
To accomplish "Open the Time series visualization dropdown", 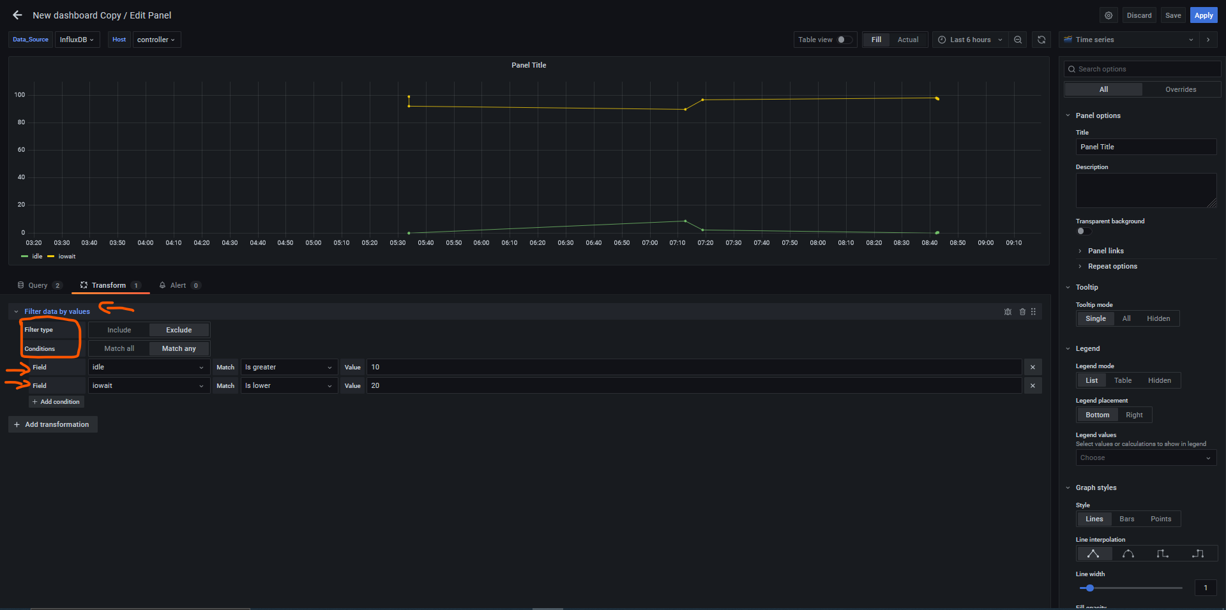I will tap(1128, 40).
